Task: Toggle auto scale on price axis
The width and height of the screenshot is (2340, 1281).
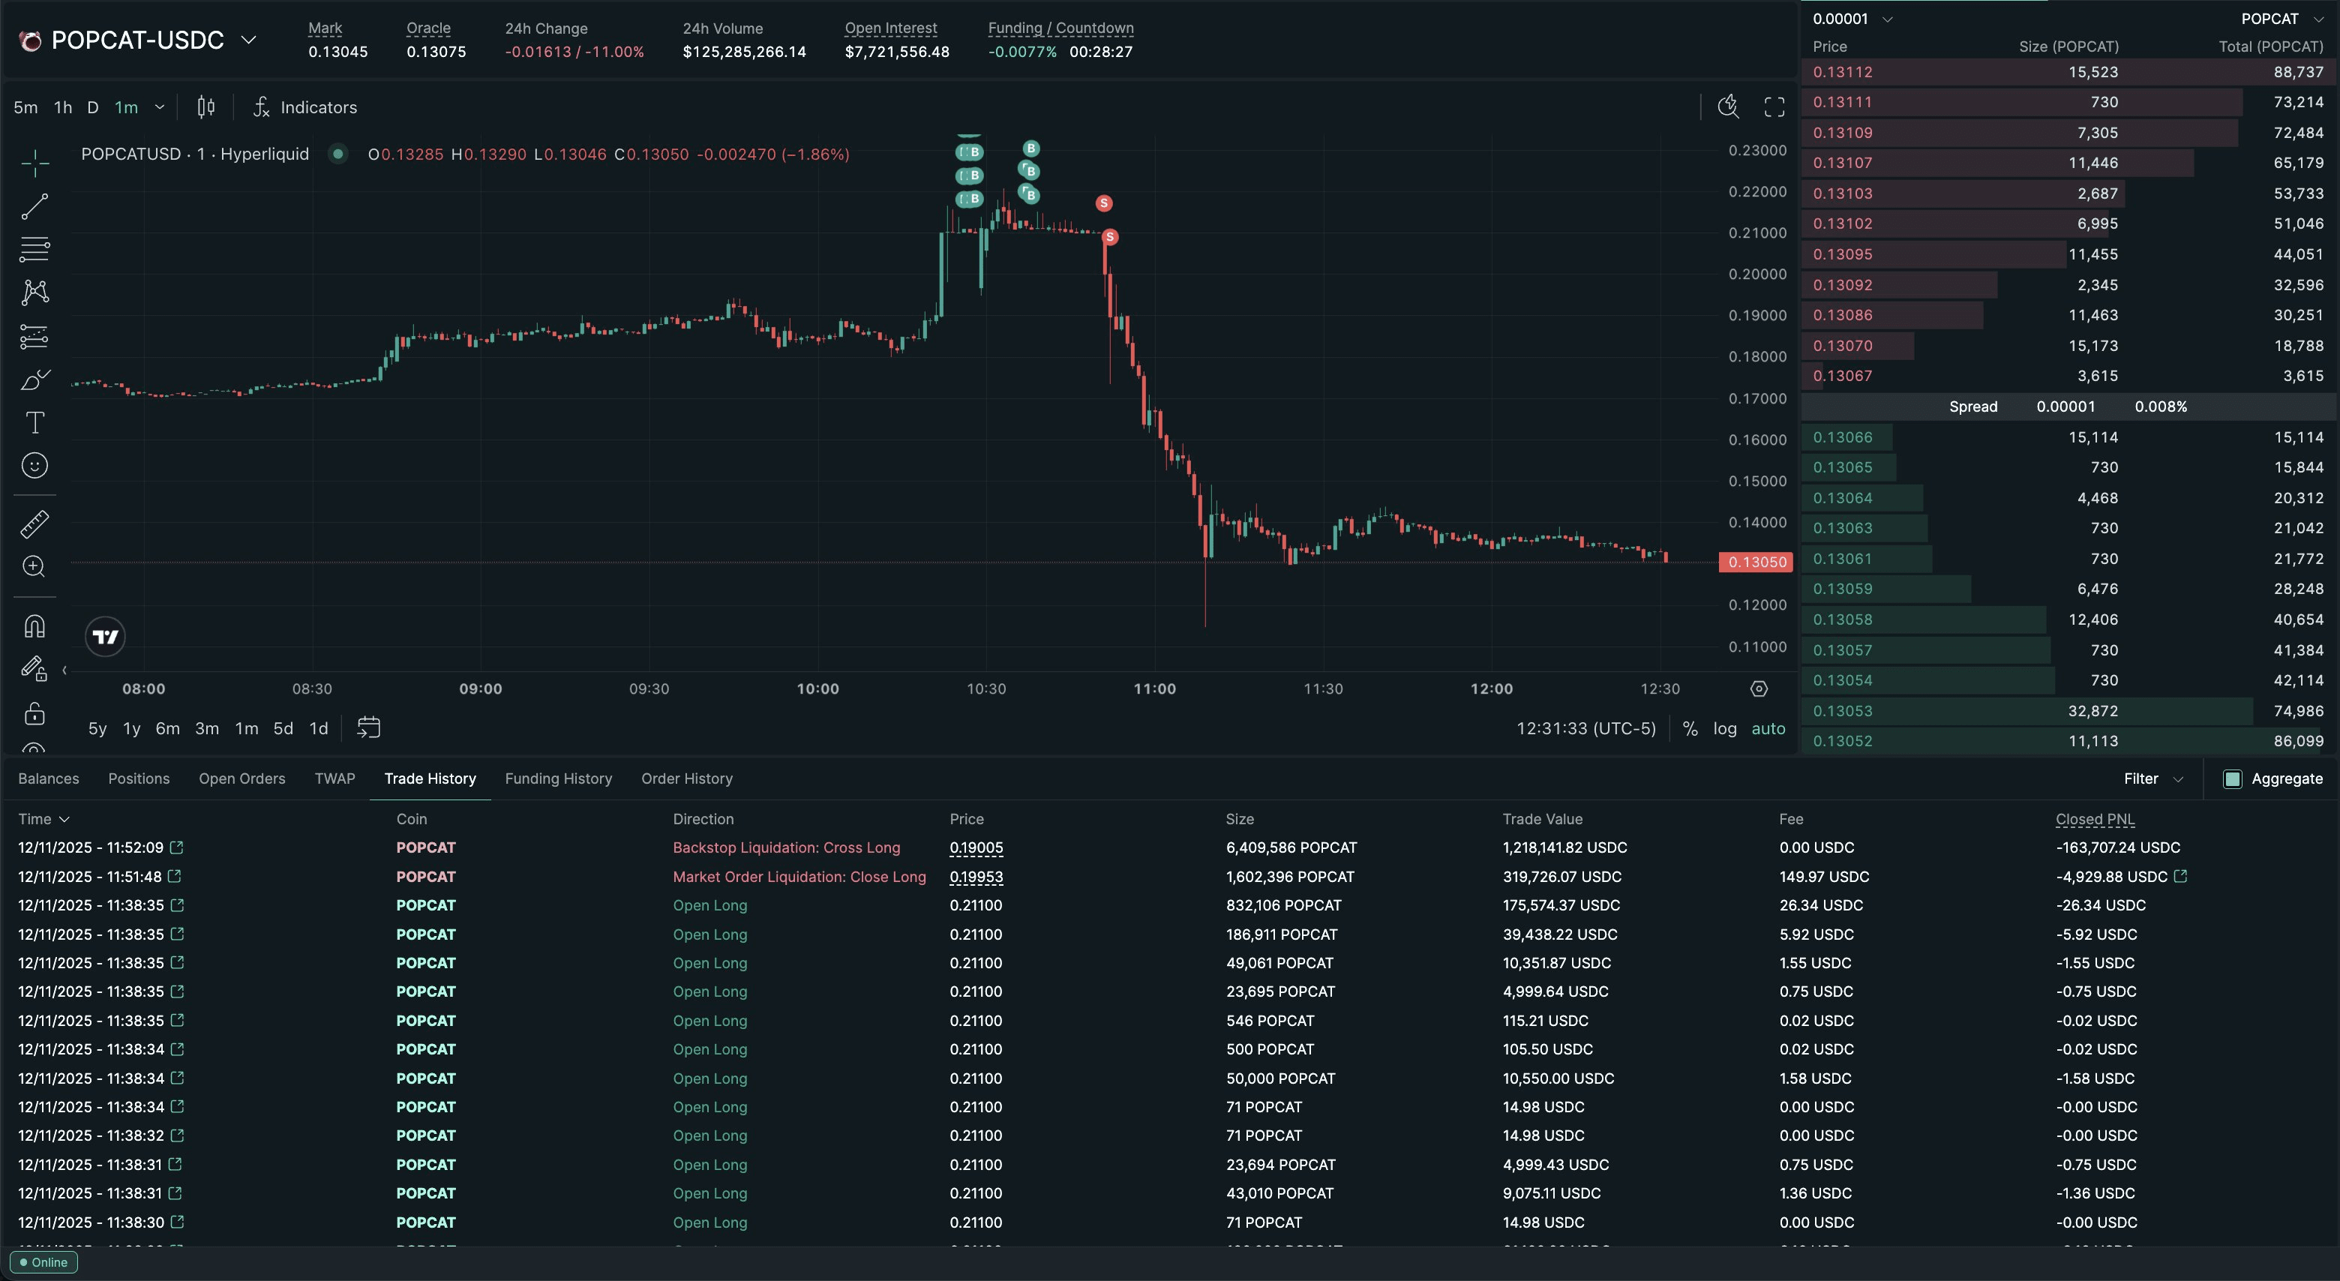Action: click(x=1768, y=729)
